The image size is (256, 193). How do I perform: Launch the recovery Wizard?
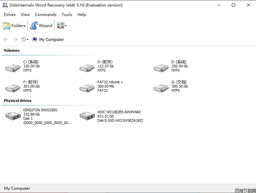tap(41, 26)
